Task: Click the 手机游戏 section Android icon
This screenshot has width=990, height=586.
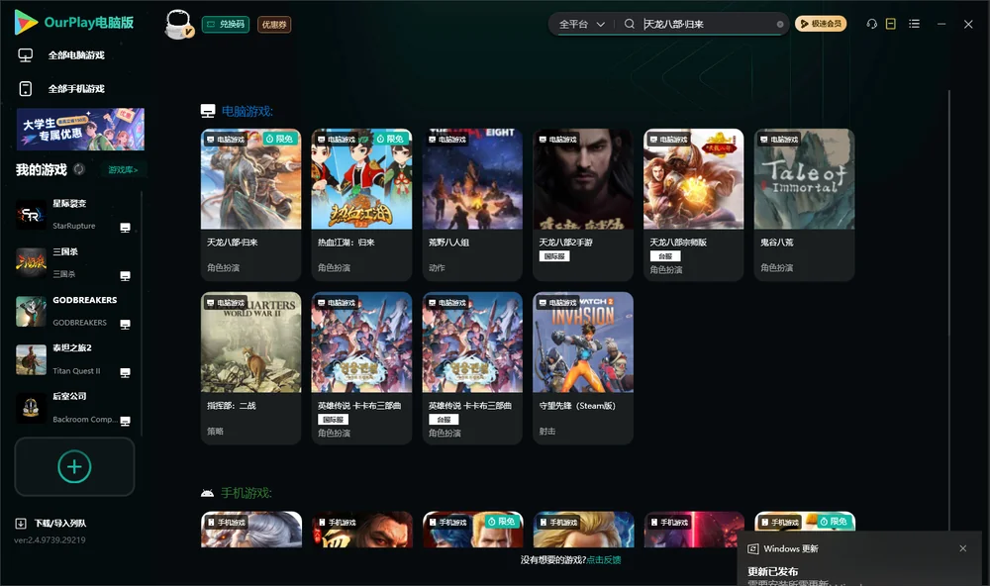Action: click(x=207, y=493)
